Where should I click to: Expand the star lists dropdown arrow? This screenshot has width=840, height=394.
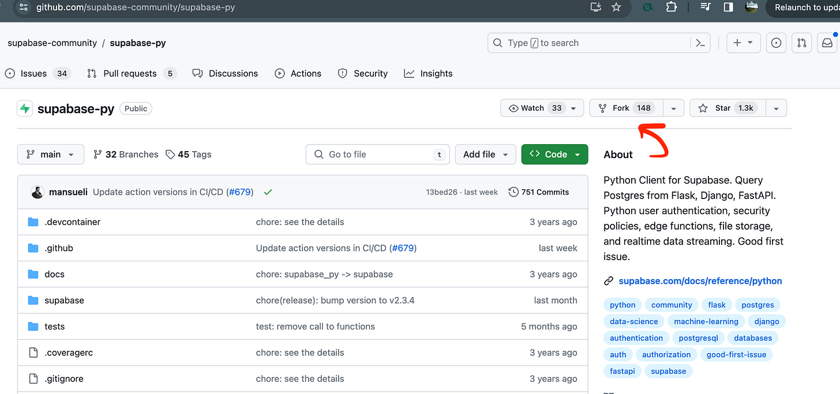coord(777,108)
